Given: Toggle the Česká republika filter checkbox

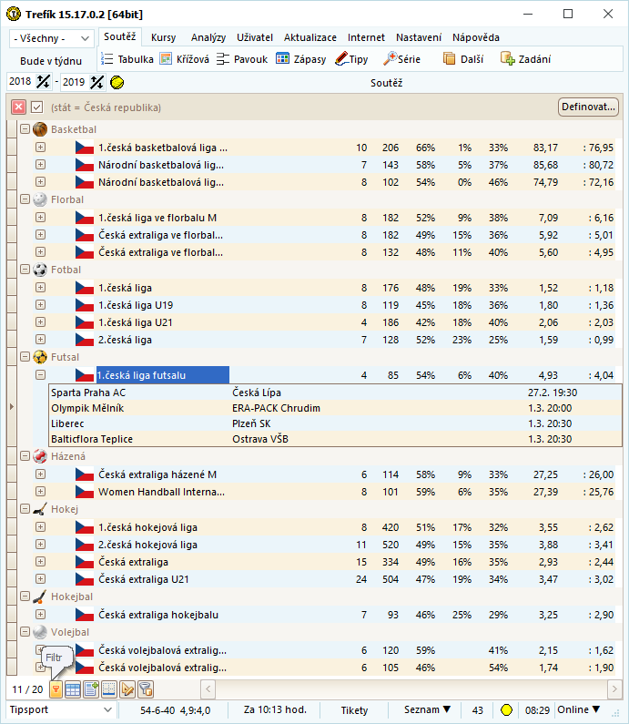Looking at the screenshot, I should [x=37, y=107].
